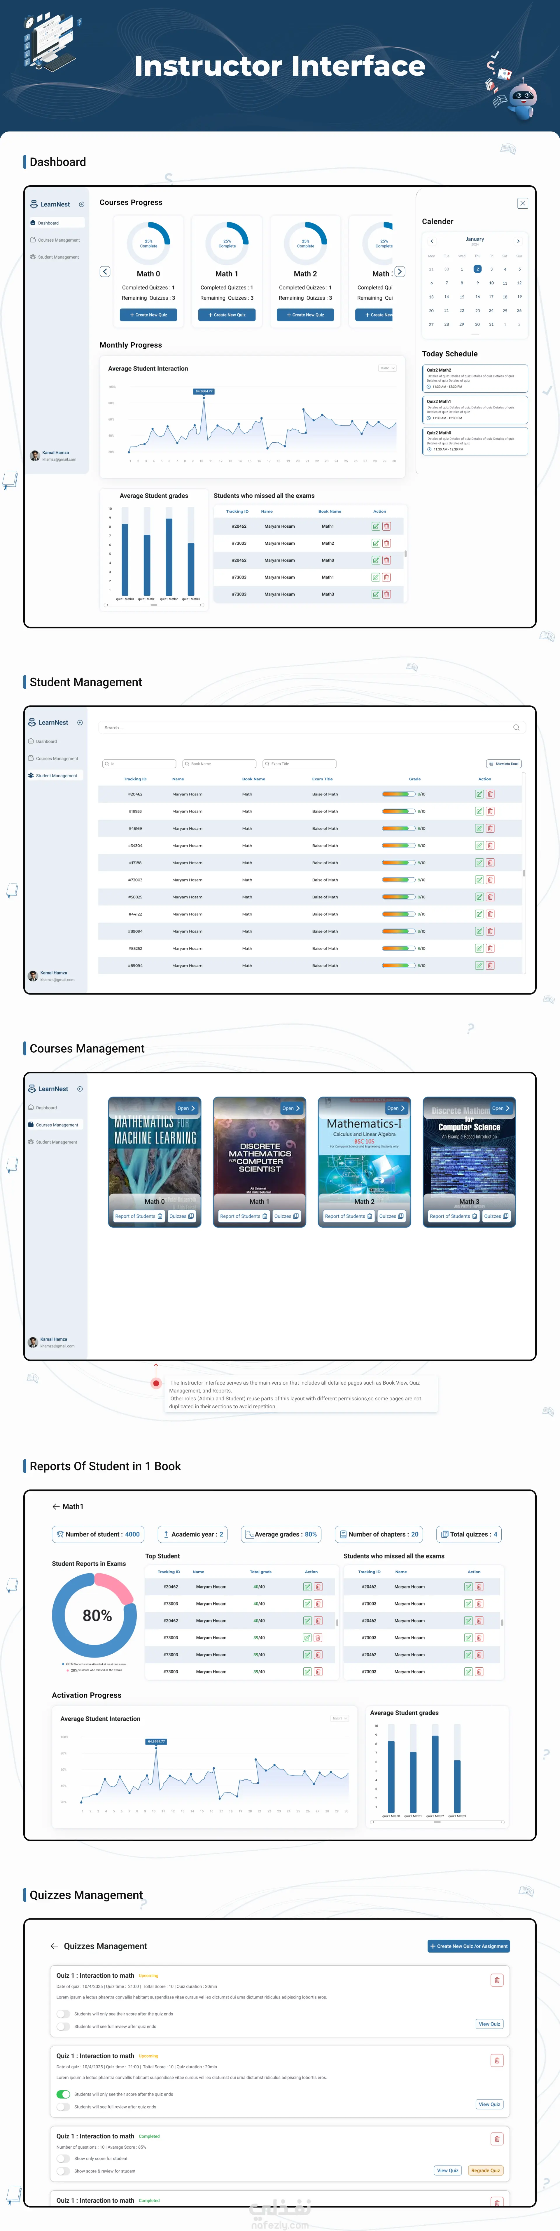Delete tracking #20462 row in Student Management table
Viewport: 560px width, 2231px height.
(x=490, y=794)
